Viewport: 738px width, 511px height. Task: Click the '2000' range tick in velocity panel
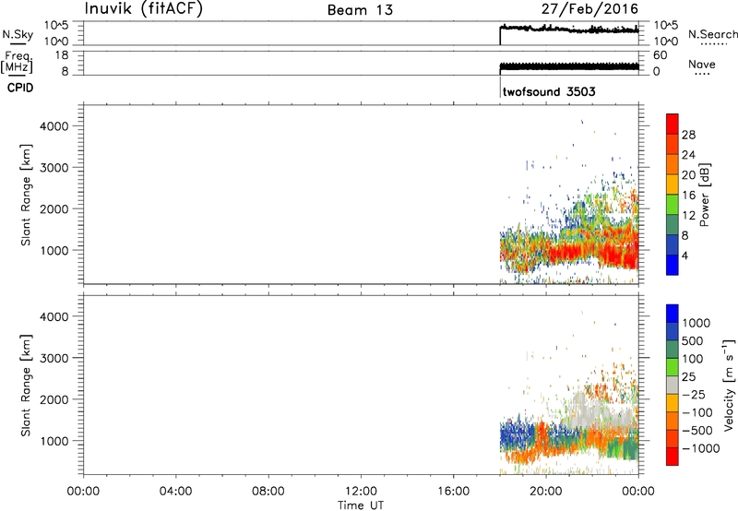tap(54, 399)
